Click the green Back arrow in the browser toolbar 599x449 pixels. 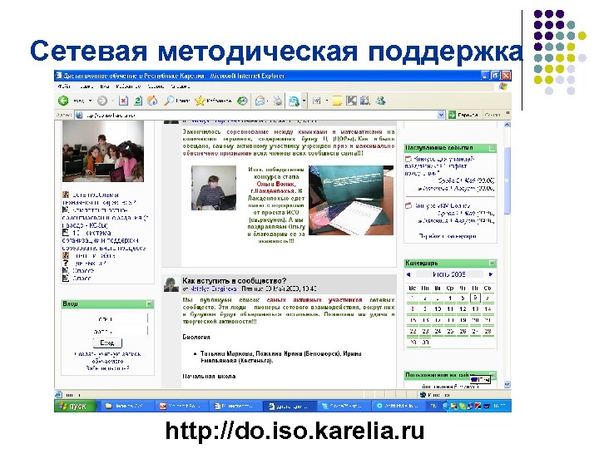[x=63, y=101]
